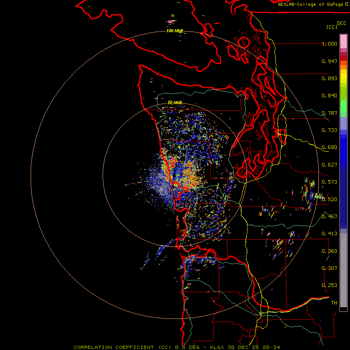Click the KLGX station identifier in footer
This screenshot has height=350, width=350.
tap(217, 347)
